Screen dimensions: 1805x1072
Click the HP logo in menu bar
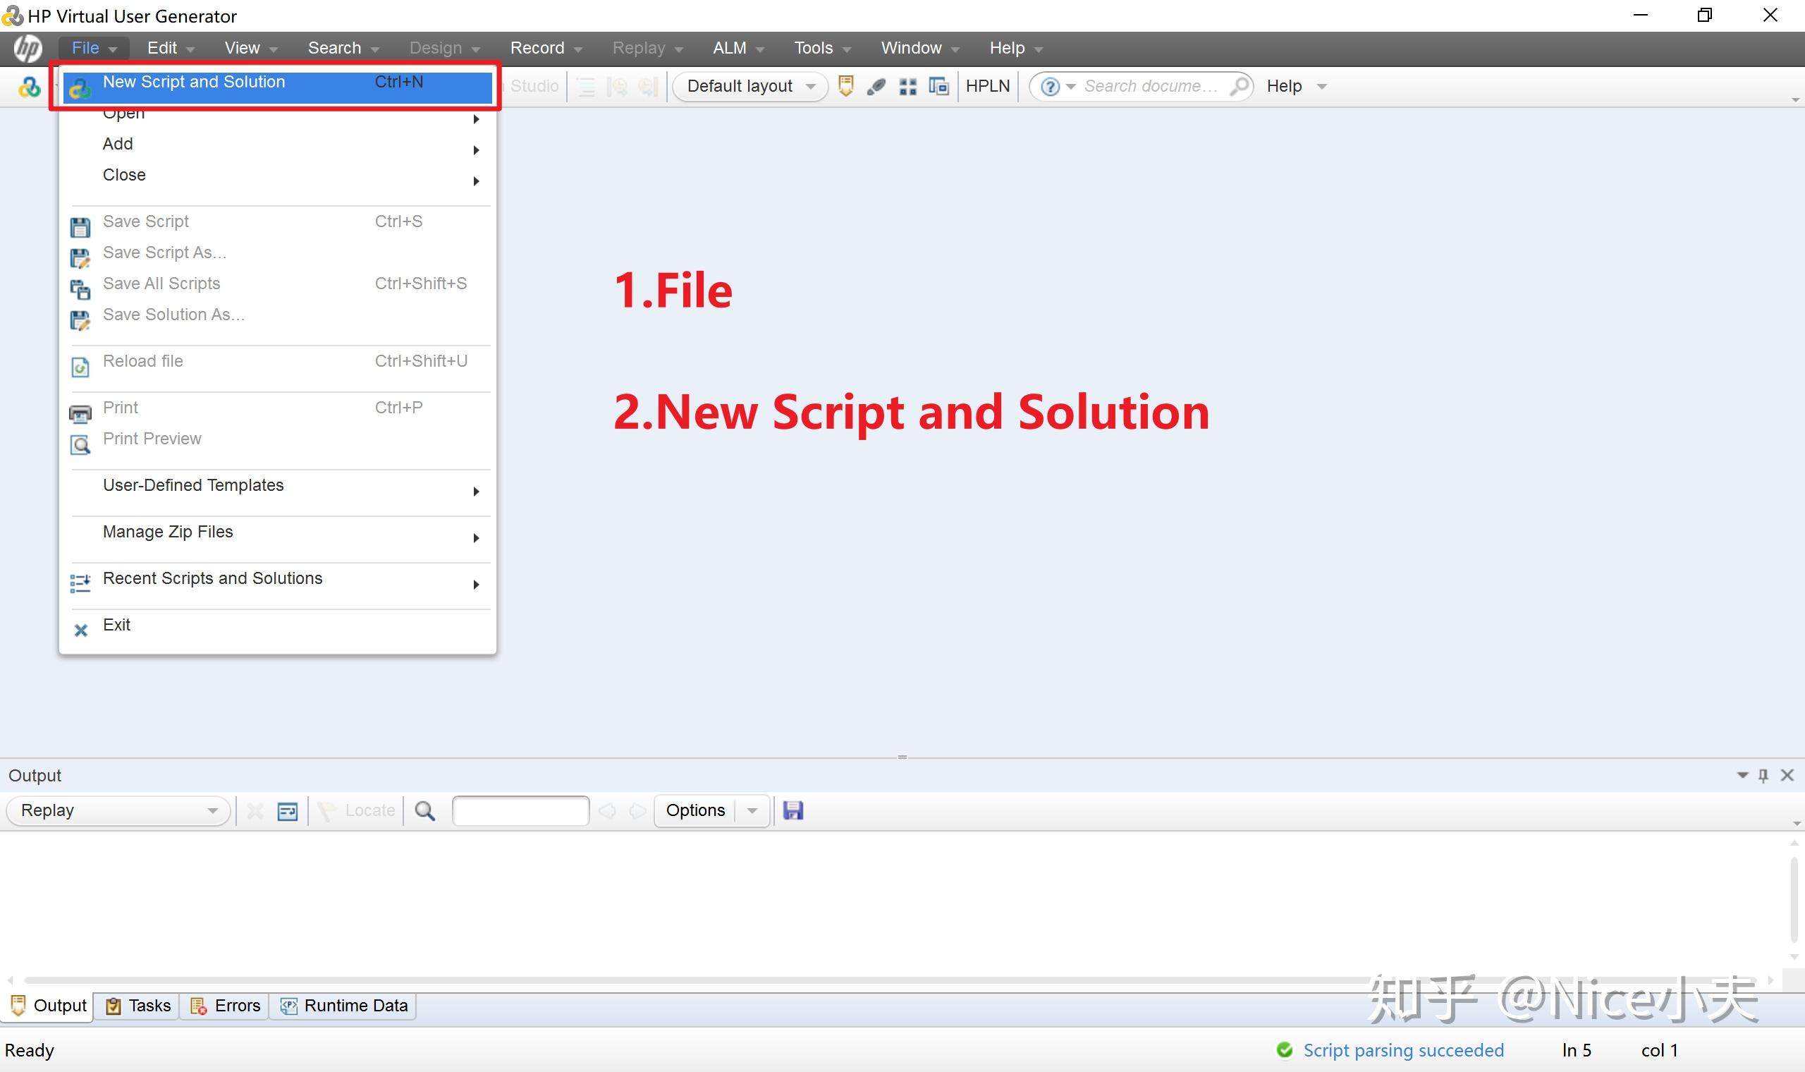pos(27,49)
